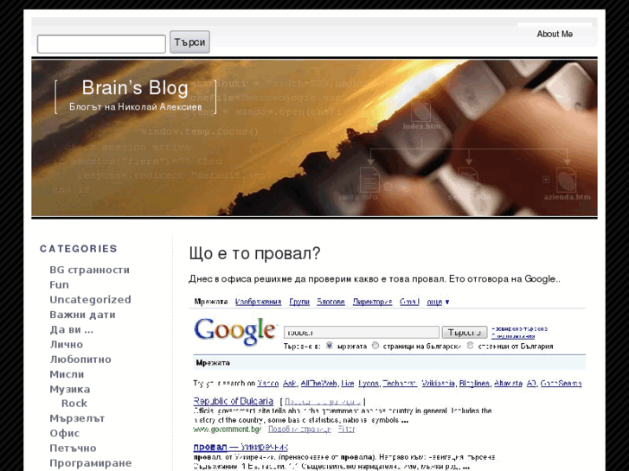Open the Офис category

click(x=65, y=433)
